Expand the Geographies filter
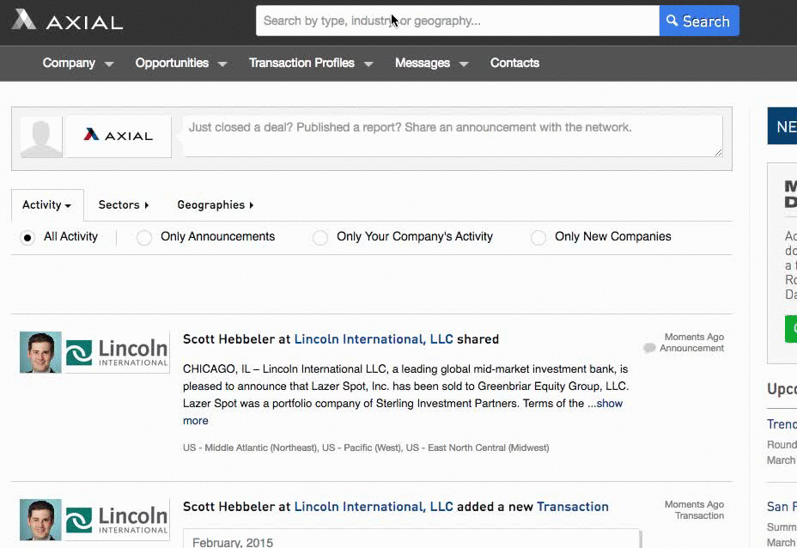The width and height of the screenshot is (797, 548). coord(216,205)
